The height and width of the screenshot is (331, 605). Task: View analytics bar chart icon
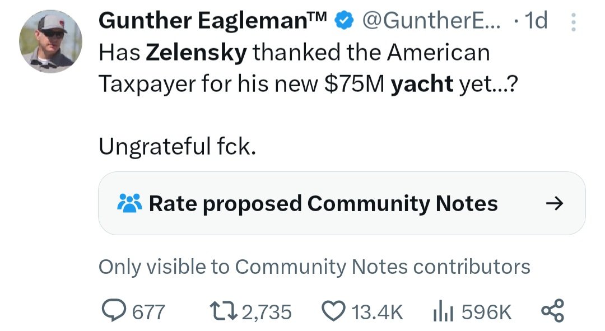click(443, 311)
